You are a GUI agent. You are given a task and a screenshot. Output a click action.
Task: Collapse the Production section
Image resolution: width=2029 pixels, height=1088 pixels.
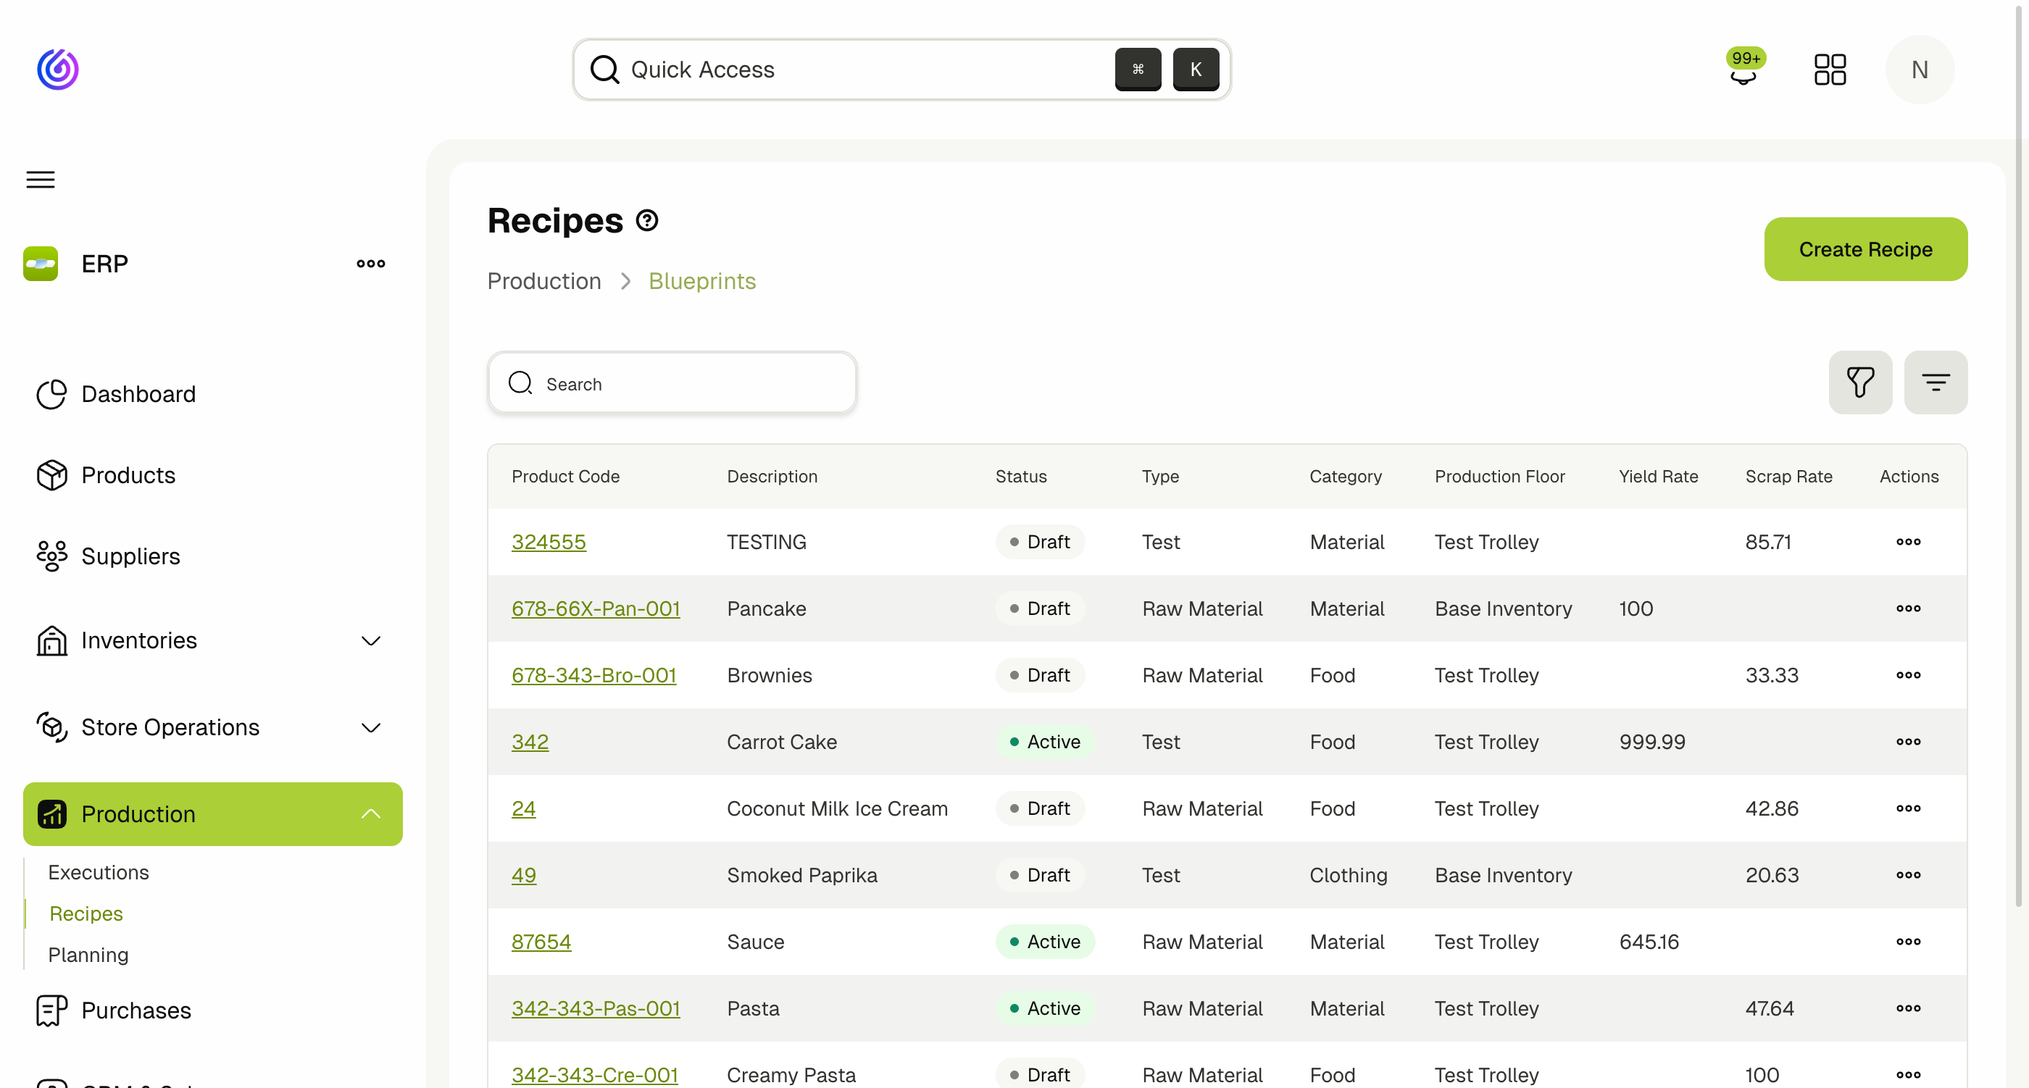coord(370,814)
